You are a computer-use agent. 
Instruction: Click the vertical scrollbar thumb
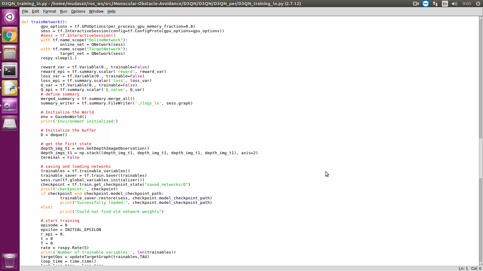click(x=481, y=159)
